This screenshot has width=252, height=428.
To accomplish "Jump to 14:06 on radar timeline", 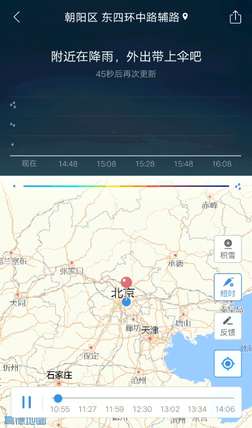I will [x=225, y=409].
